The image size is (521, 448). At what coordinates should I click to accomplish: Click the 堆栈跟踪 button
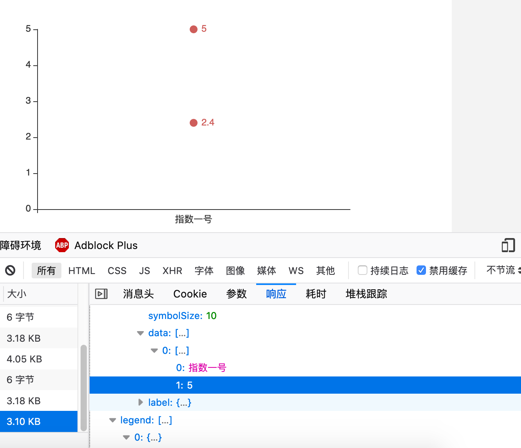365,294
